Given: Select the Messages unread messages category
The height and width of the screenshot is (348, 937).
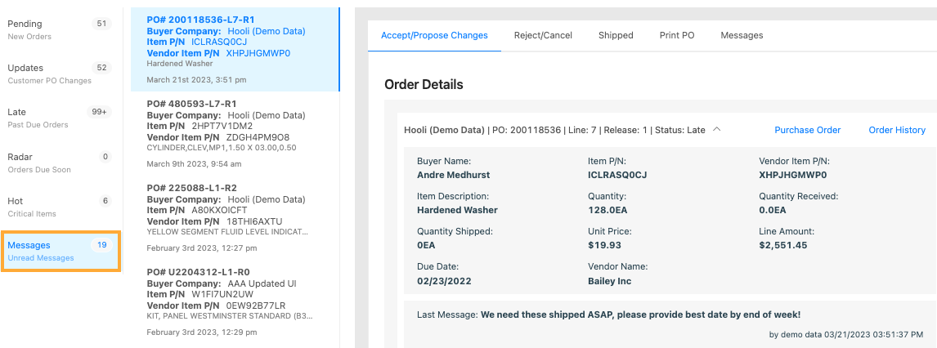Looking at the screenshot, I should [x=61, y=252].
